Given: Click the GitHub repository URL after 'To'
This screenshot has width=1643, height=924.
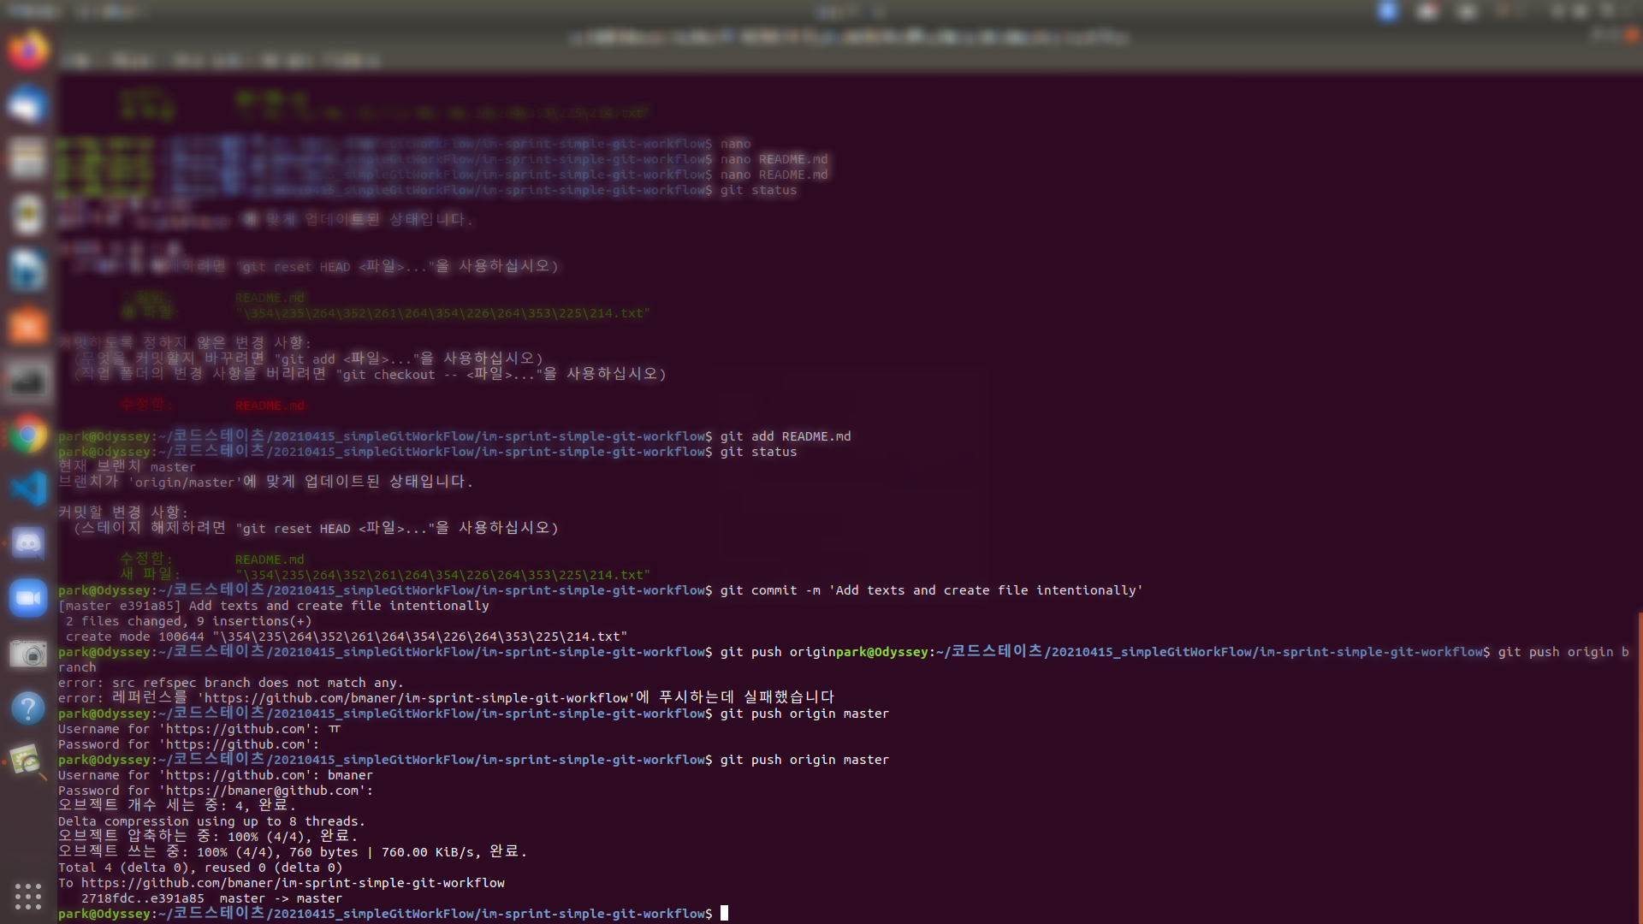Looking at the screenshot, I should click(x=293, y=883).
